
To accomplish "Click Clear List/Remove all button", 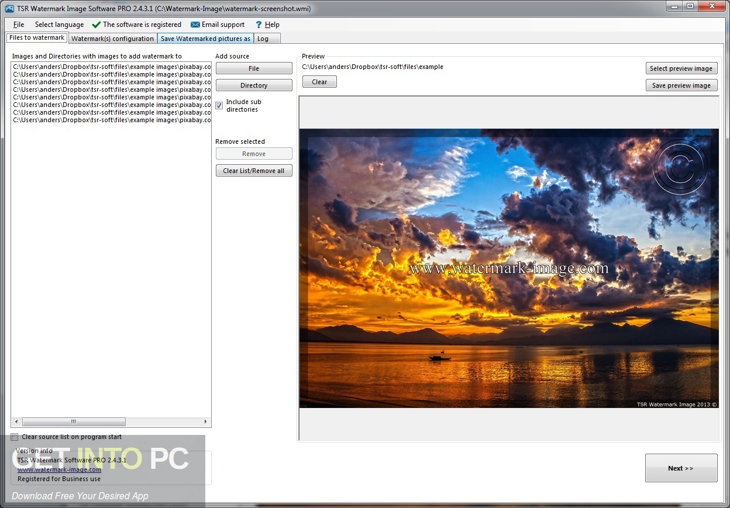I will pos(254,171).
